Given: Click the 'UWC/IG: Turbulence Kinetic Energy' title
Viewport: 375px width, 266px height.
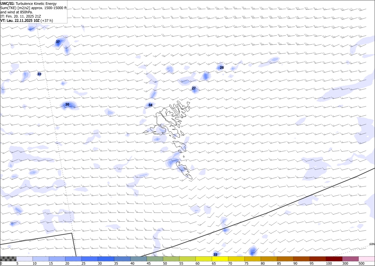Looking at the screenshot, I should [28, 4].
